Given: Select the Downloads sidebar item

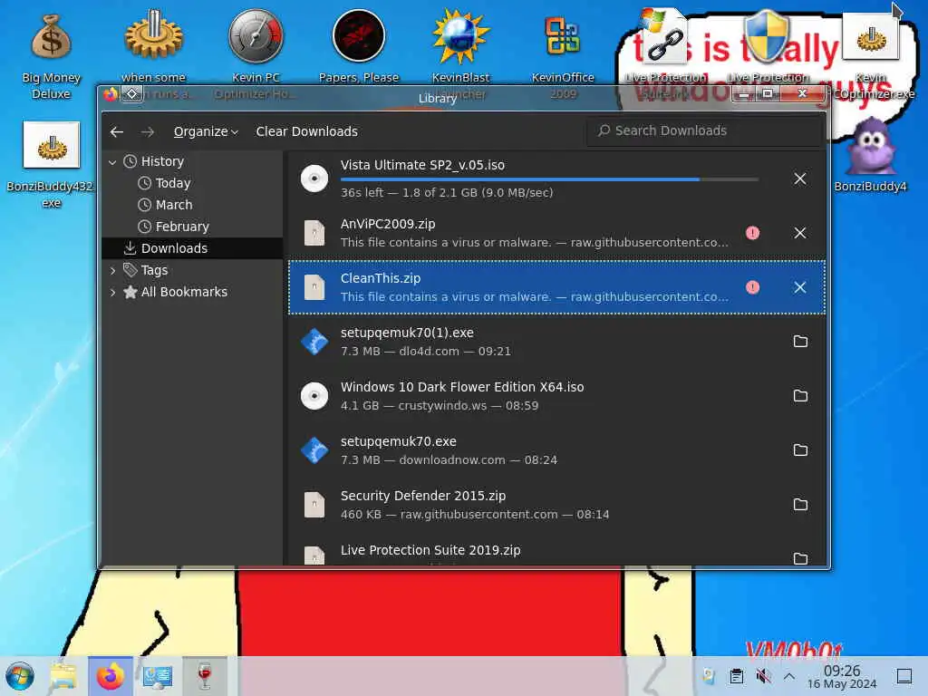Looking at the screenshot, I should [192, 248].
